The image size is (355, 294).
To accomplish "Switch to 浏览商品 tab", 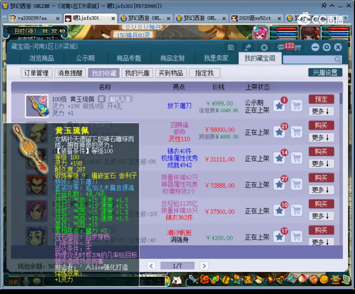I will pos(42,58).
